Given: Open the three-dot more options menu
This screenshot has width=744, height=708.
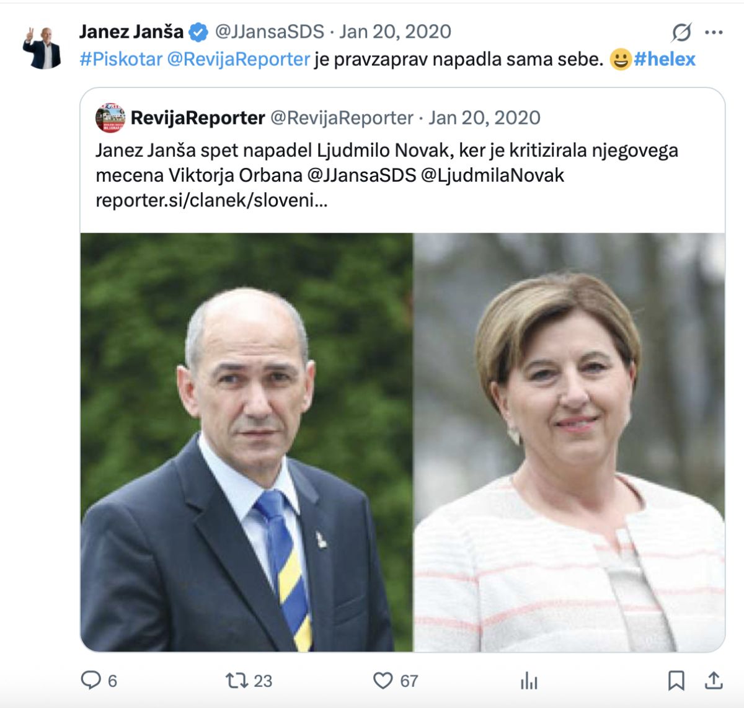Looking at the screenshot, I should 714,32.
